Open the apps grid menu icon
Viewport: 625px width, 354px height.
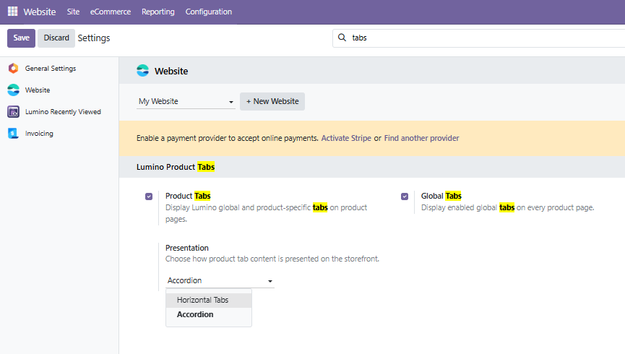tap(13, 12)
